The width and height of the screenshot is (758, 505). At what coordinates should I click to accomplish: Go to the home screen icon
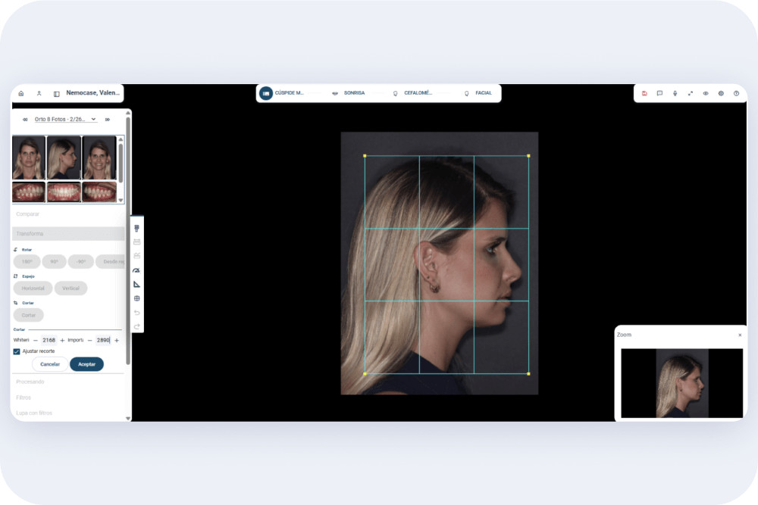[20, 94]
